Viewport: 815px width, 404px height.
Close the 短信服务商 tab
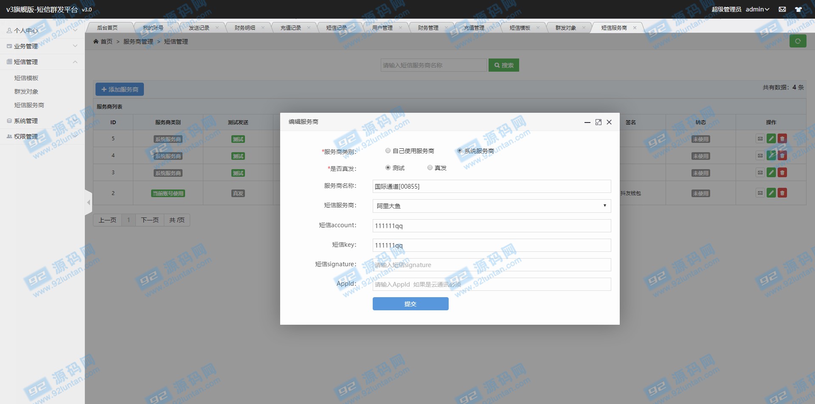635,28
